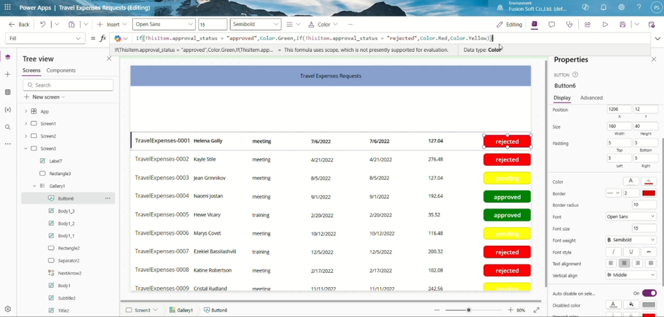
Task: Collapse Gallery1 in the tree view
Action: coord(35,186)
